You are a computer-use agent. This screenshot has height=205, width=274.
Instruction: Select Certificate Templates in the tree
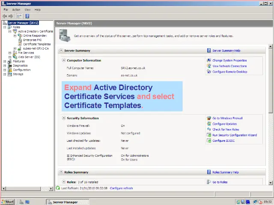(x=37, y=44)
